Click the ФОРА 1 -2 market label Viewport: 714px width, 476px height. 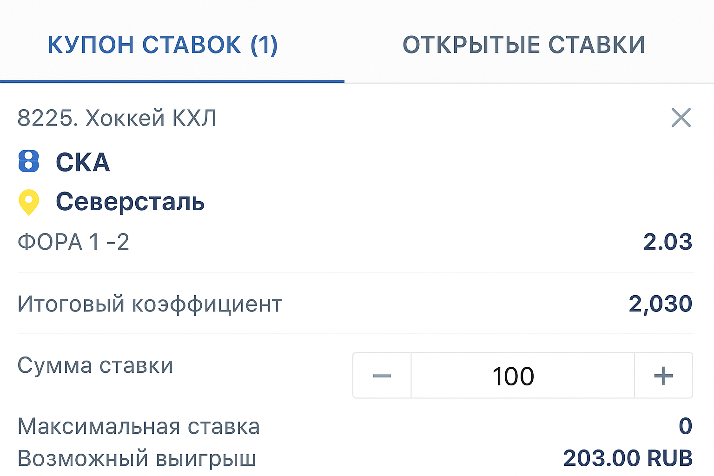pyautogui.click(x=73, y=242)
